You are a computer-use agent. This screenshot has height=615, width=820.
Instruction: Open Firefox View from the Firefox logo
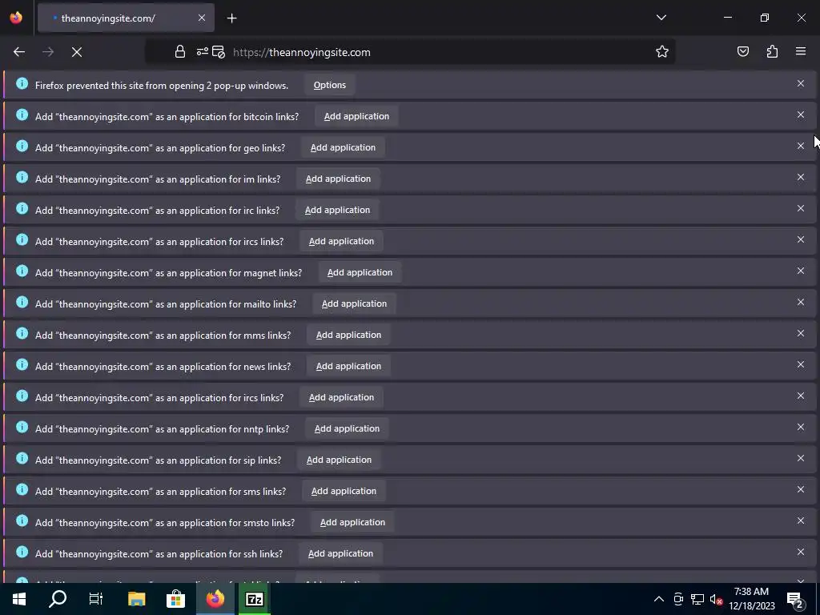coord(16,18)
